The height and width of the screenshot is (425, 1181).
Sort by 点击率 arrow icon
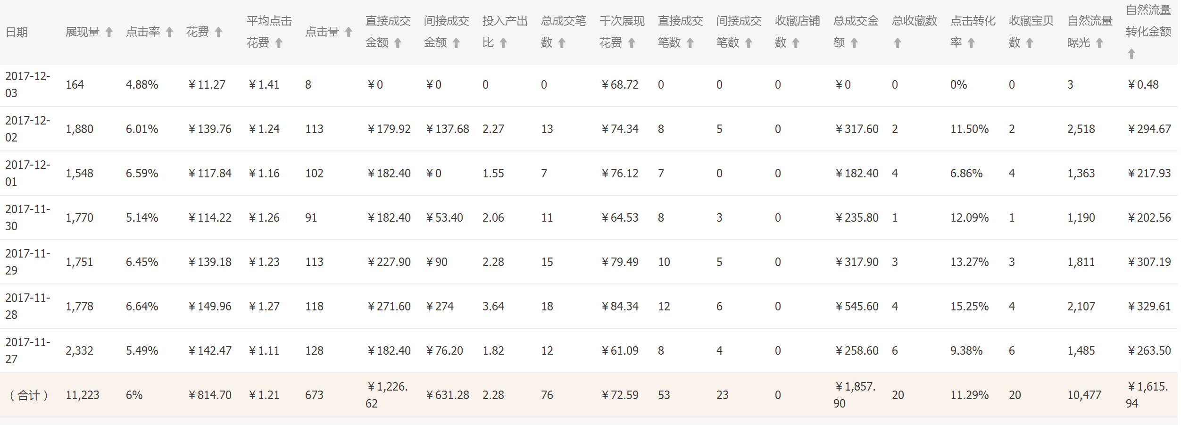pyautogui.click(x=169, y=32)
